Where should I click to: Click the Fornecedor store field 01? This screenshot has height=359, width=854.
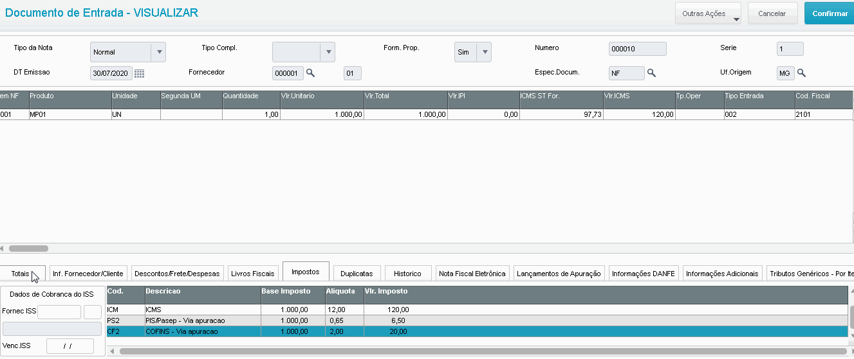(x=352, y=73)
